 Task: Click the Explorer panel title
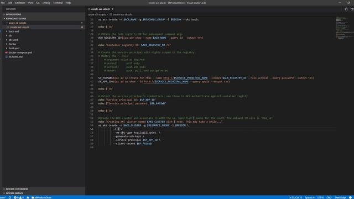click(x=11, y=9)
